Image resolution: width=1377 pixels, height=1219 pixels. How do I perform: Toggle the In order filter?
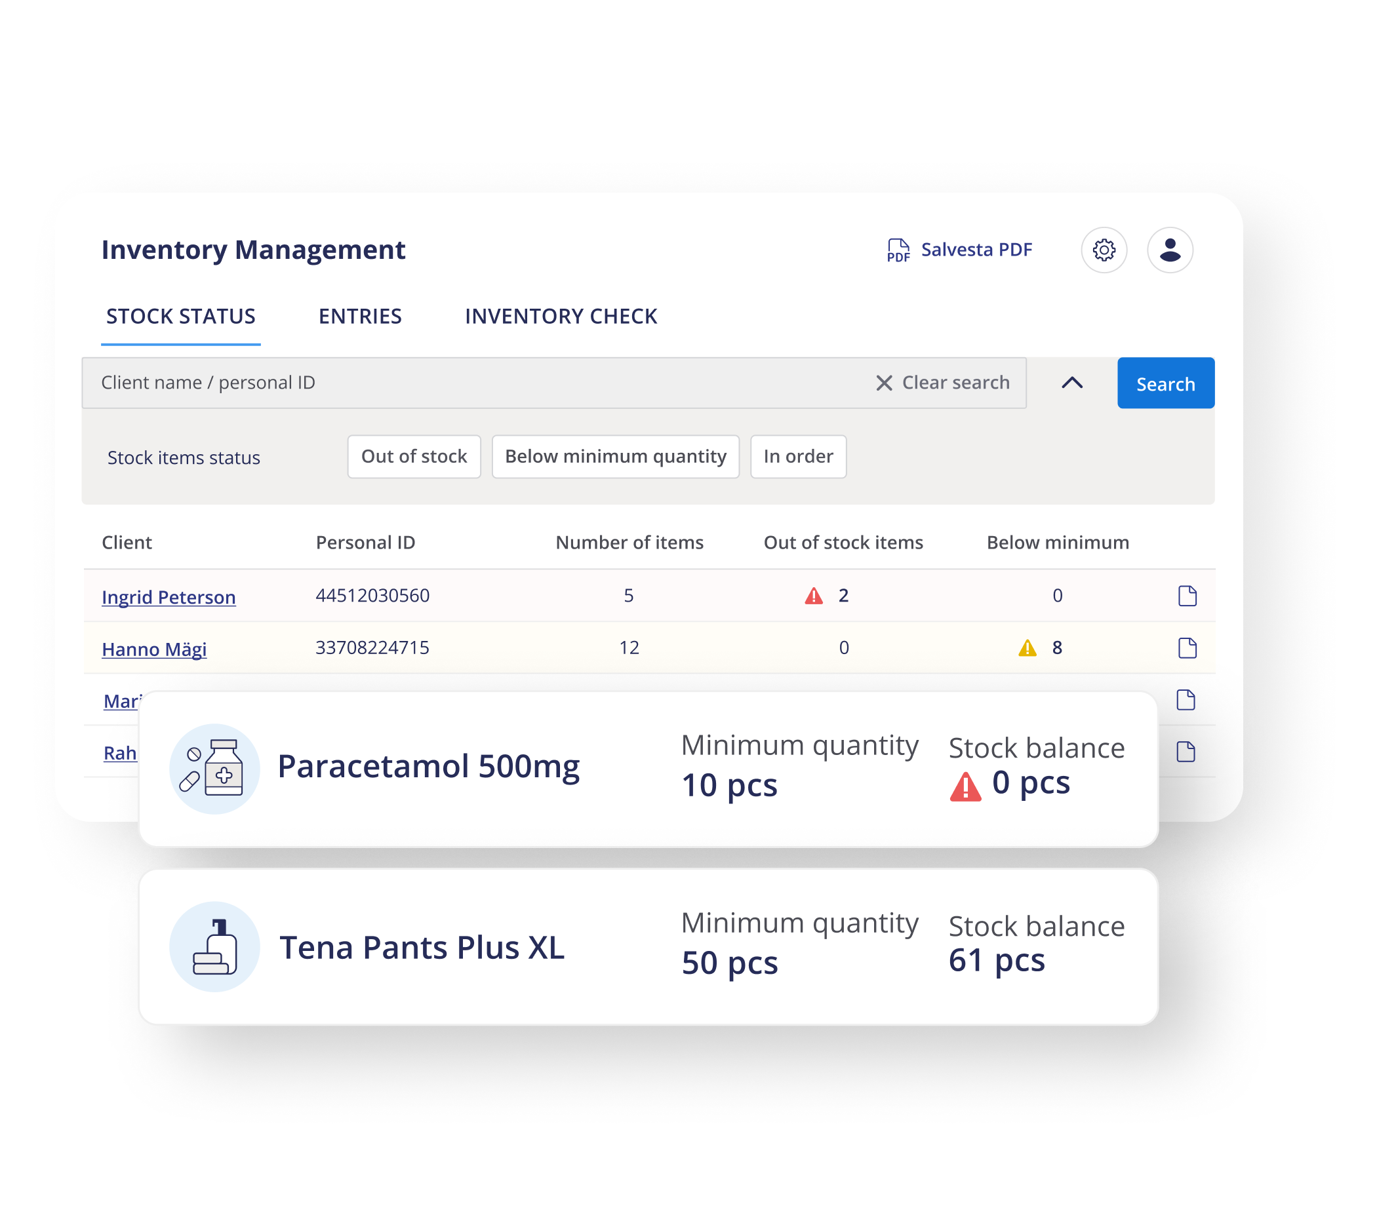click(797, 457)
